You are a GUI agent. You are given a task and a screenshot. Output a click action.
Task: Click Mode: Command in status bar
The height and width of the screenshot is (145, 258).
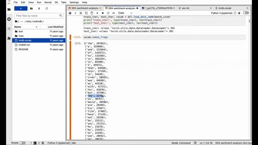point(181,143)
